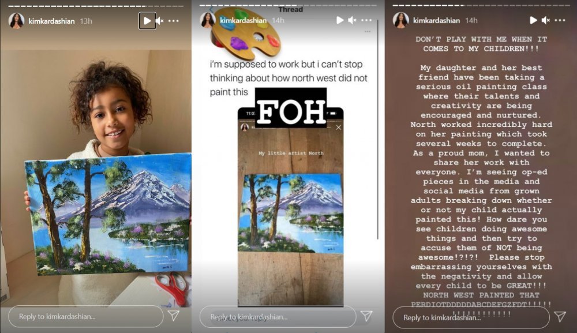Viewport: 577px width, 333px height.
Task: Open more options on the third story
Action: tap(560, 20)
